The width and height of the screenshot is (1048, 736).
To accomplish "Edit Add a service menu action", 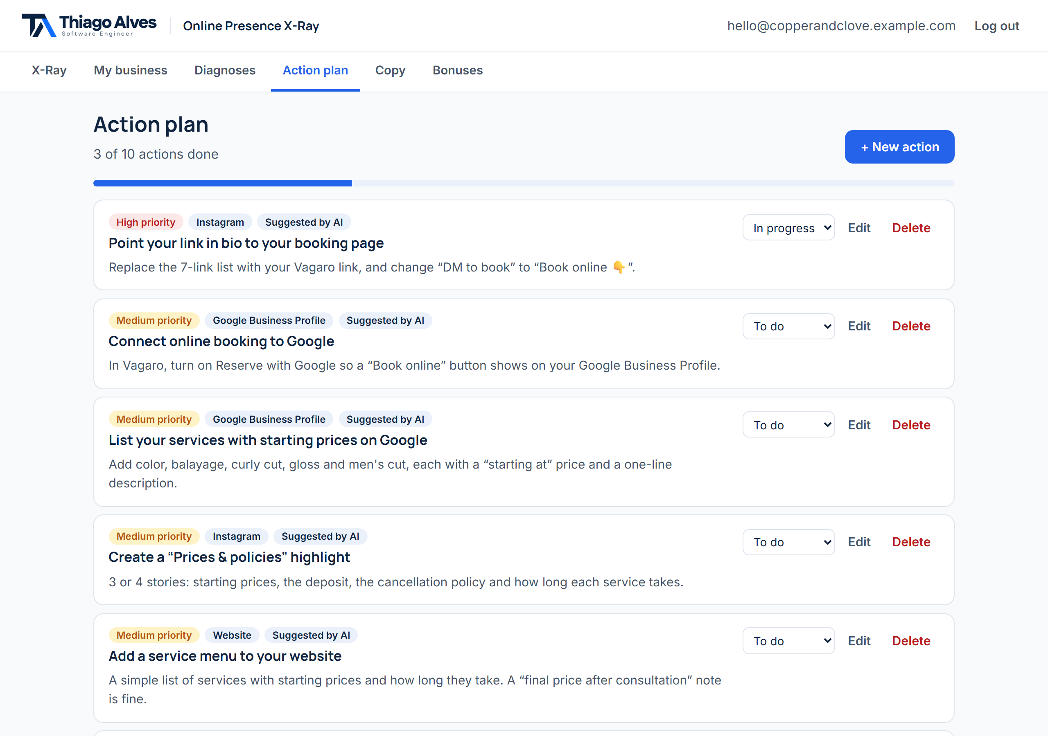I will [859, 641].
